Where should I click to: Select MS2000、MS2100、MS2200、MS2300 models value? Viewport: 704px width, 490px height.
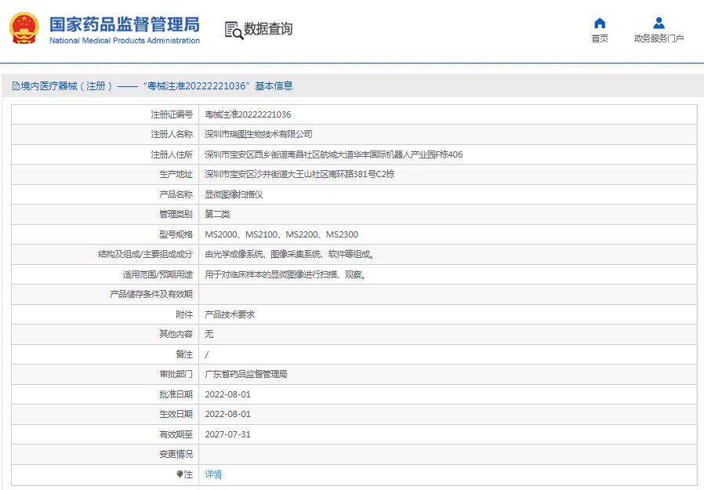point(281,234)
